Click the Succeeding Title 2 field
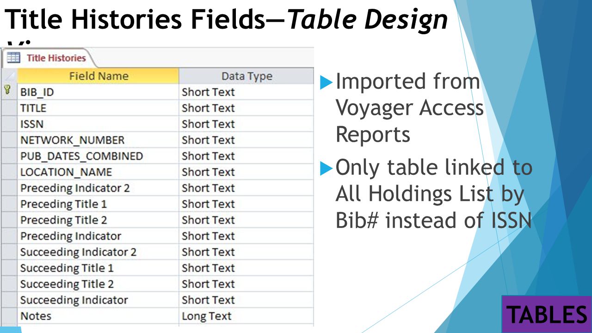Viewport: 592px width, 333px height. (x=98, y=284)
